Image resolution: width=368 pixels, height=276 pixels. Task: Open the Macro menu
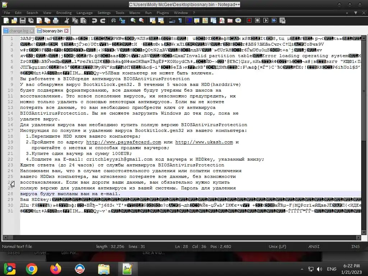135,13
